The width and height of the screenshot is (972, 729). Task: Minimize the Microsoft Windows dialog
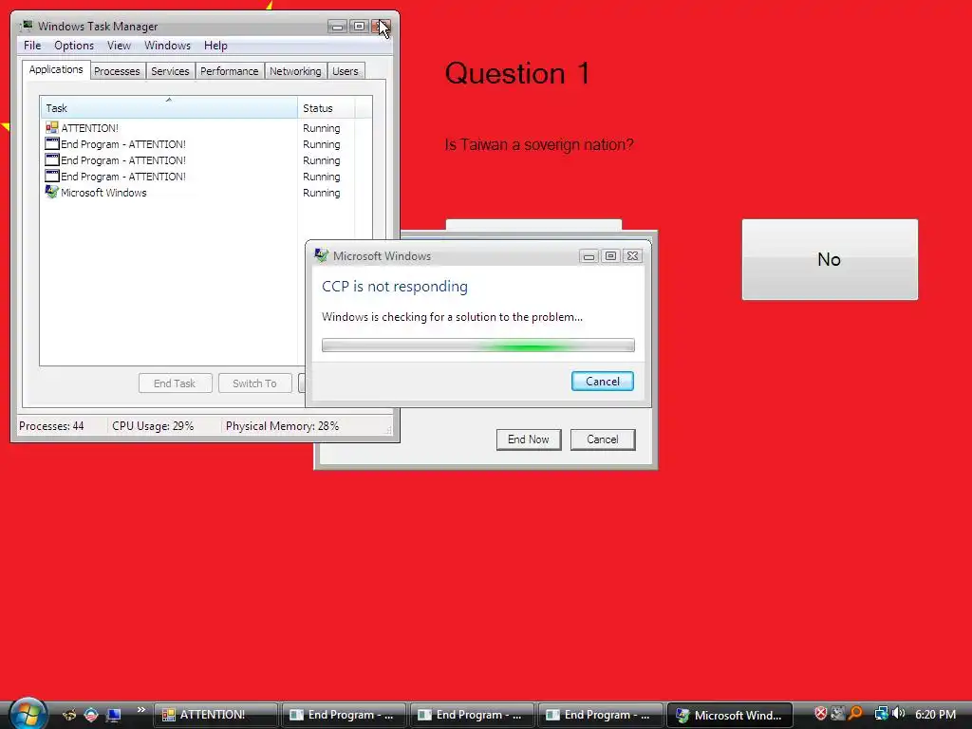589,255
